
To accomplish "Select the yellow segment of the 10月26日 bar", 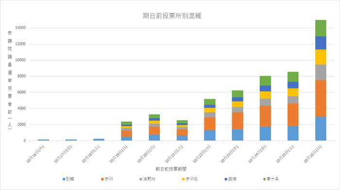I will coord(321,57).
